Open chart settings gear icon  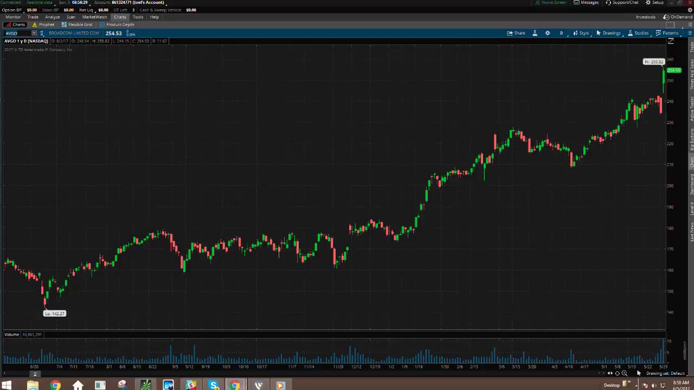(x=548, y=33)
